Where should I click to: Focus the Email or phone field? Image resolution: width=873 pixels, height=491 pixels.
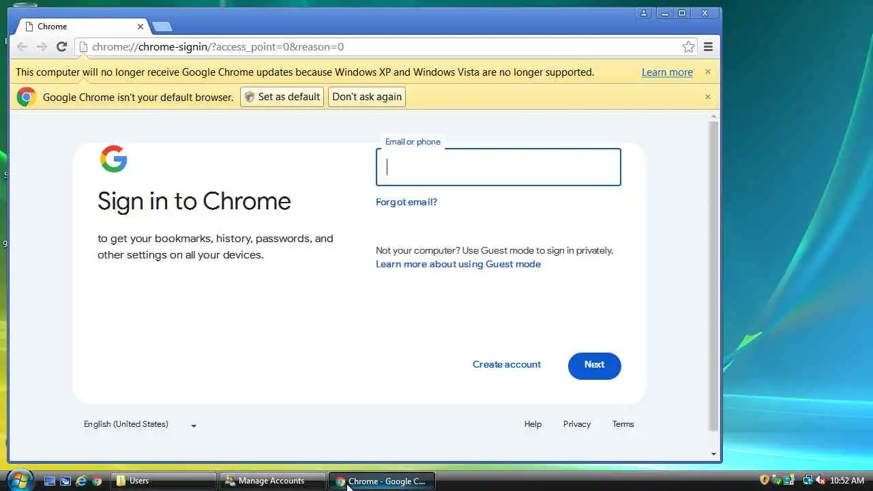tap(499, 167)
